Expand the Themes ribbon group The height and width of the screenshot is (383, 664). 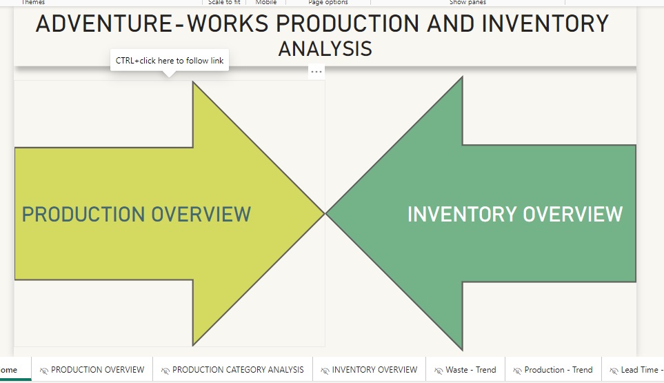pos(32,3)
